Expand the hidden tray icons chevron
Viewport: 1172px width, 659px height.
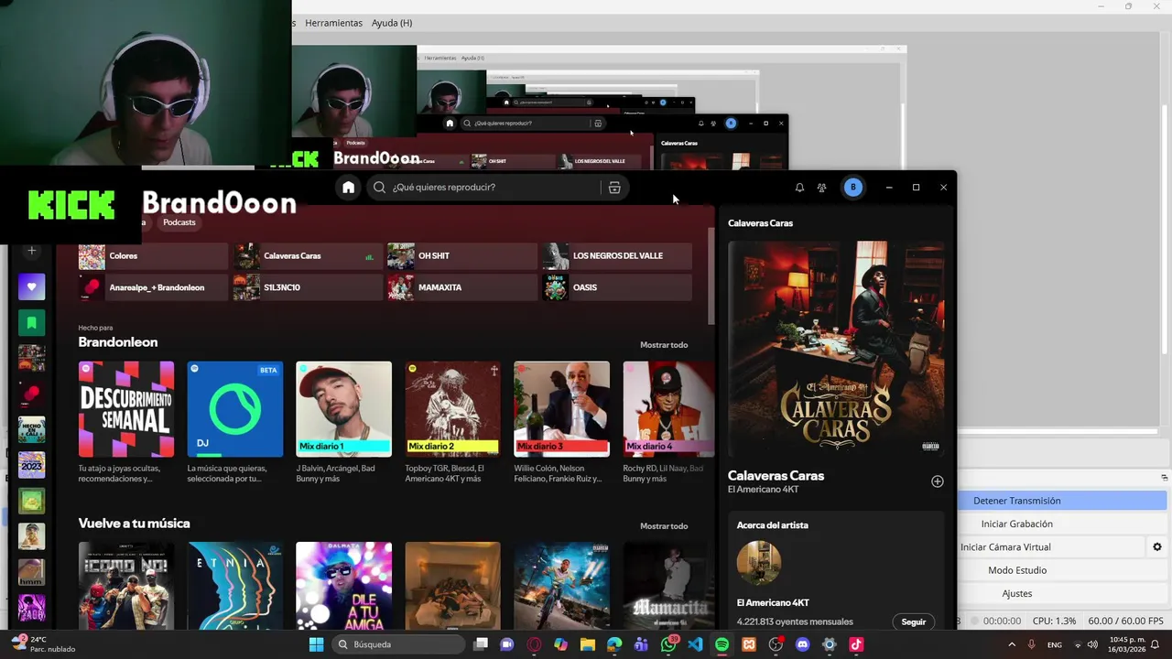(1012, 644)
